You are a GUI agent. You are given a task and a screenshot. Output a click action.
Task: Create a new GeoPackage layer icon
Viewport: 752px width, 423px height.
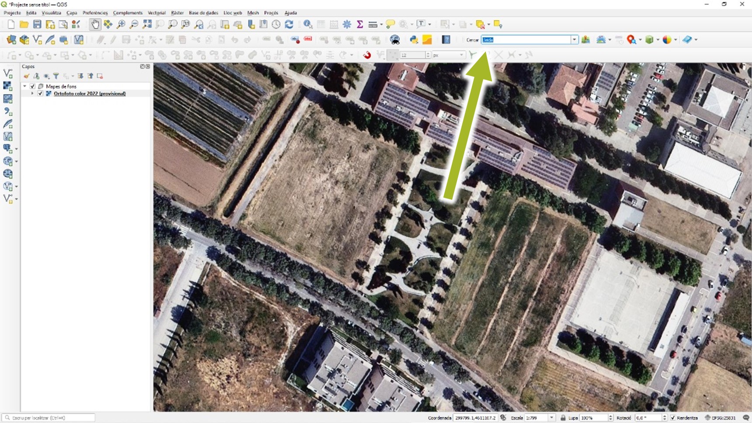click(x=24, y=40)
